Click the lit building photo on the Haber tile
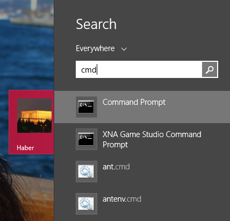Image resolution: width=230 pixels, height=221 pixels. (x=34, y=116)
